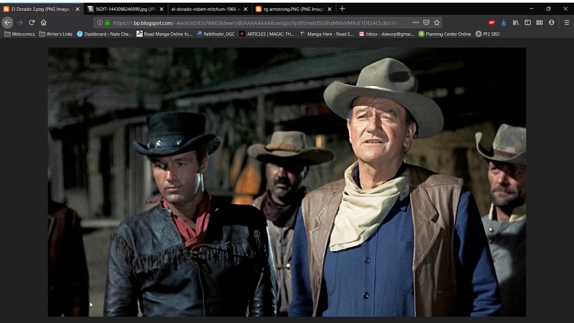Open the Planning Center Online bookmark

(445, 34)
